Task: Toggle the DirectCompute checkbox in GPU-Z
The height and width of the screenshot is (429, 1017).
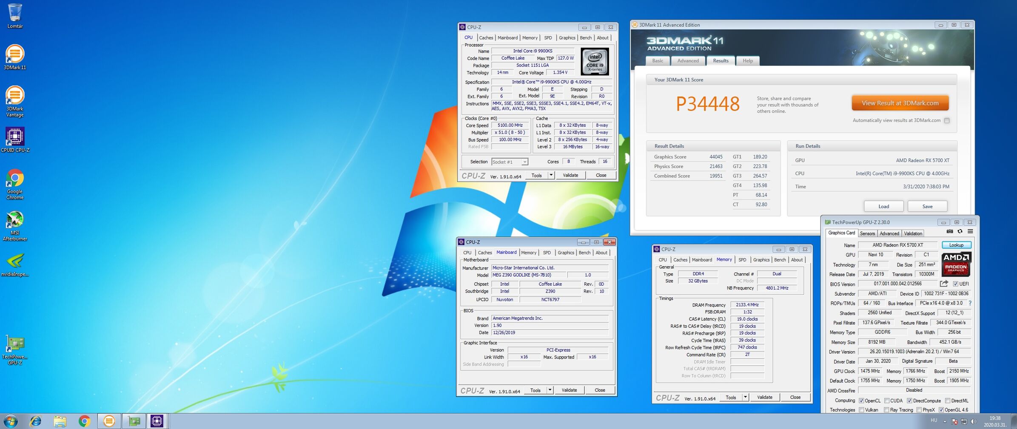Action: coord(909,401)
